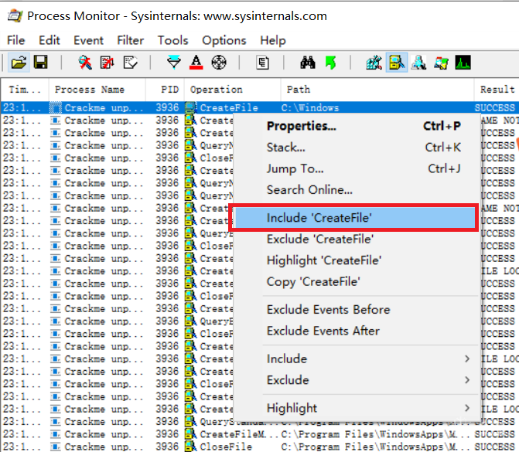Toggle Show Registry Activity icon
The image size is (519, 452).
374,62
